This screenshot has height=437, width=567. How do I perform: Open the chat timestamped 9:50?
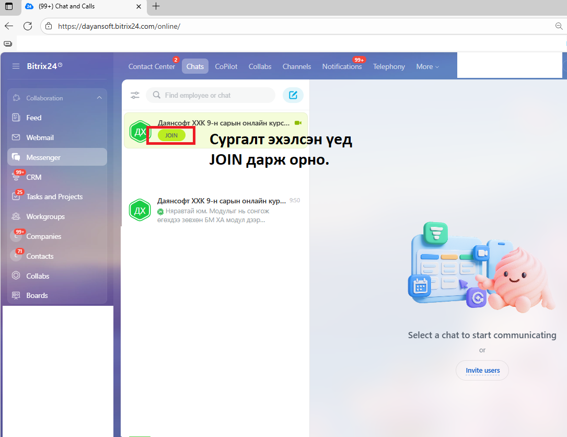click(x=216, y=210)
